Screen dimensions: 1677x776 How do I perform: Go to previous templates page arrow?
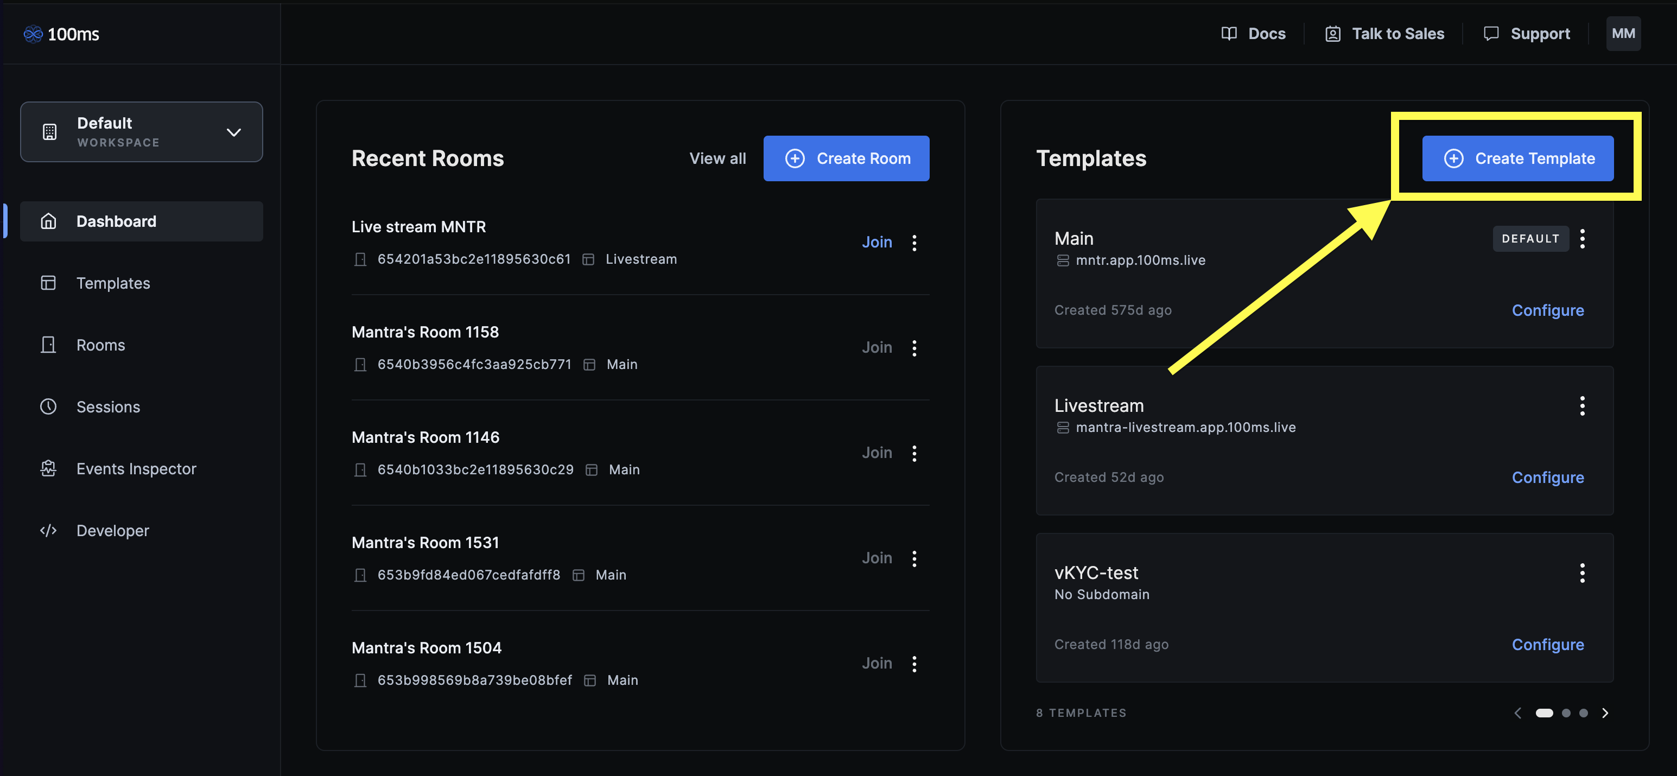point(1517,713)
